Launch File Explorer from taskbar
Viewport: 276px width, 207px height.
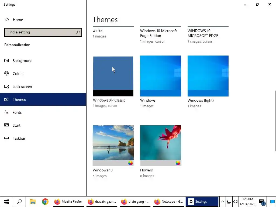tap(33, 202)
